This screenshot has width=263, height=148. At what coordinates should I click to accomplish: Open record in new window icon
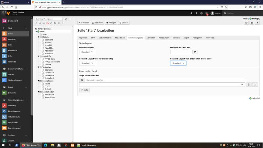(246, 23)
